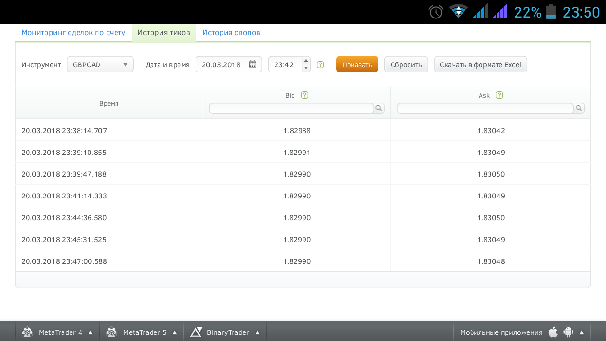Image resolution: width=606 pixels, height=341 pixels.
Task: Expand the BinaryTrader menu arrow
Action: (x=258, y=332)
